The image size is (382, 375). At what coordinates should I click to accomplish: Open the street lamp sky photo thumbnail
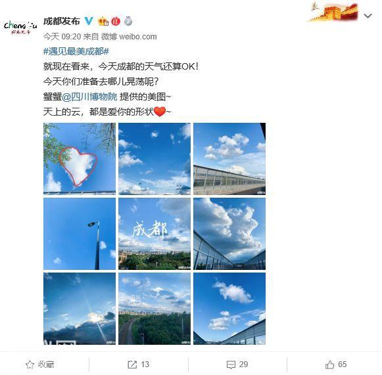pyautogui.click(x=80, y=234)
